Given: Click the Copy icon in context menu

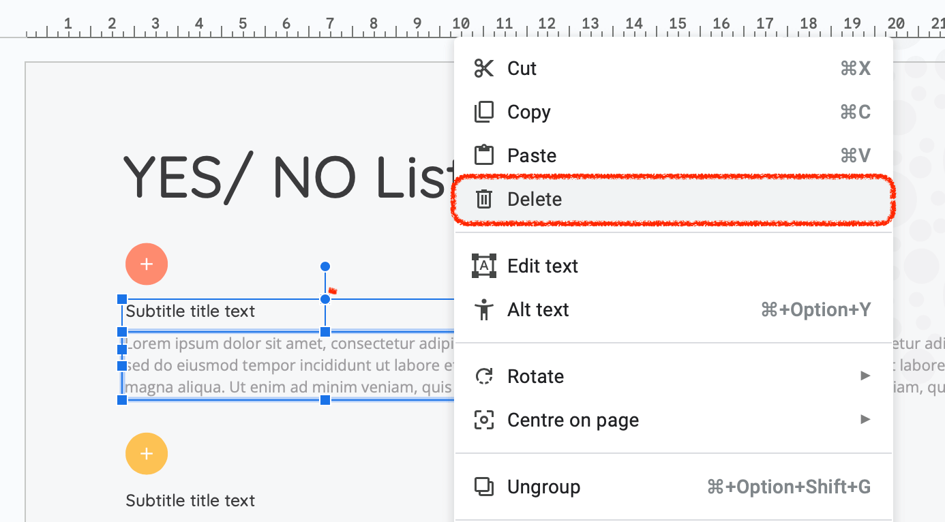Looking at the screenshot, I should pyautogui.click(x=483, y=112).
